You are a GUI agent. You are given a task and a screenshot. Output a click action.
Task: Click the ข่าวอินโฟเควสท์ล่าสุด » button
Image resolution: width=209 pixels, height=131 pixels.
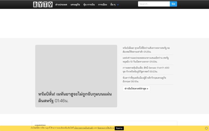coord(136,88)
